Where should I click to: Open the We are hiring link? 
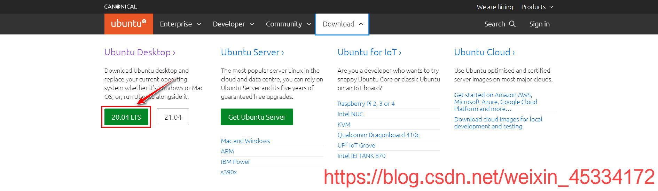point(495,7)
